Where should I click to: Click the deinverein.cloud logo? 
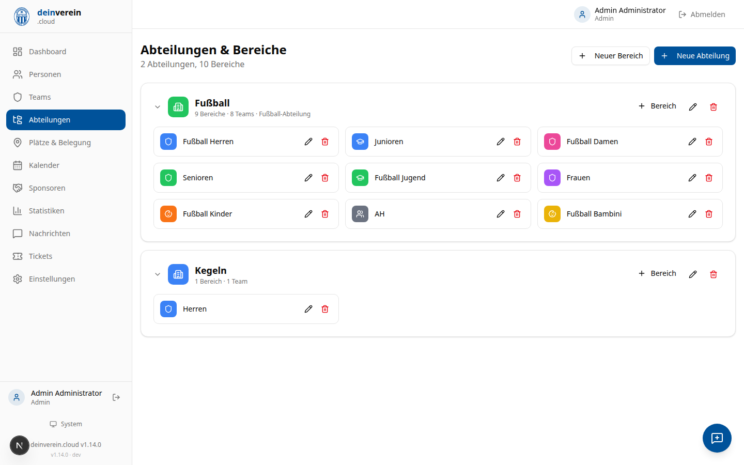(x=22, y=17)
